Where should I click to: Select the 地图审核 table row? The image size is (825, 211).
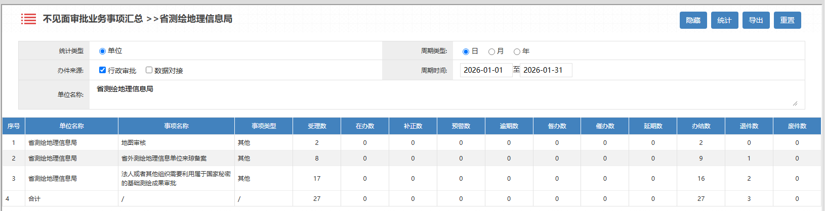click(134, 143)
